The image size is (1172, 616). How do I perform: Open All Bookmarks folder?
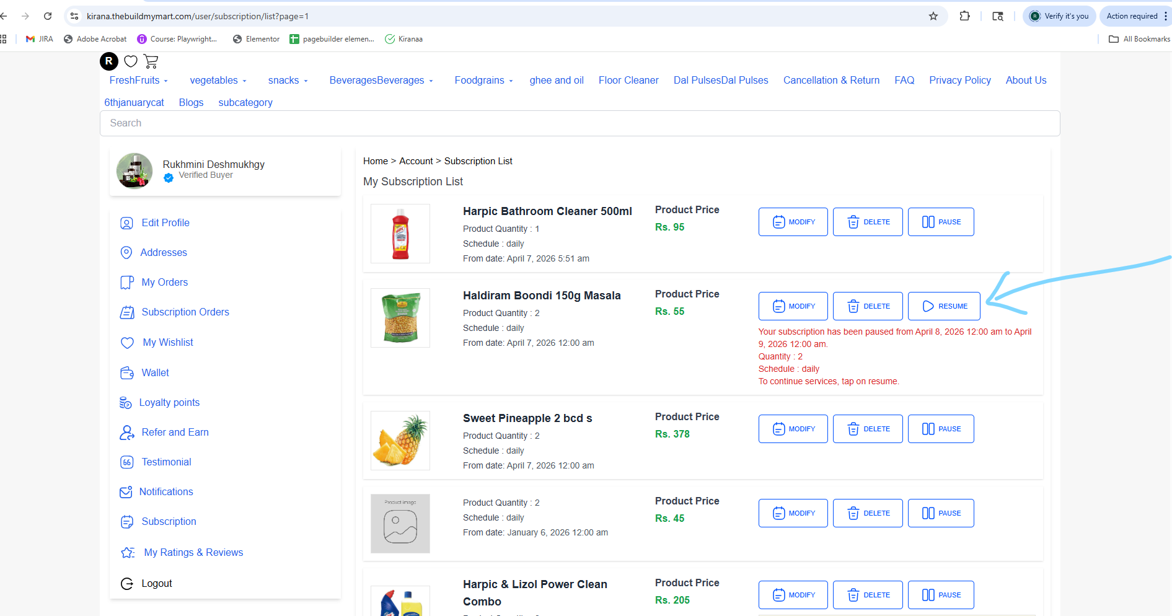click(x=1139, y=39)
